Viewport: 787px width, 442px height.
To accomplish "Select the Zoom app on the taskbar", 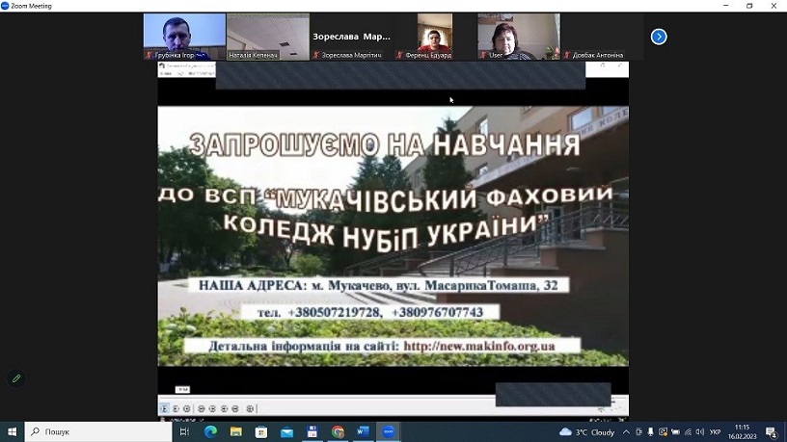I will tap(389, 431).
